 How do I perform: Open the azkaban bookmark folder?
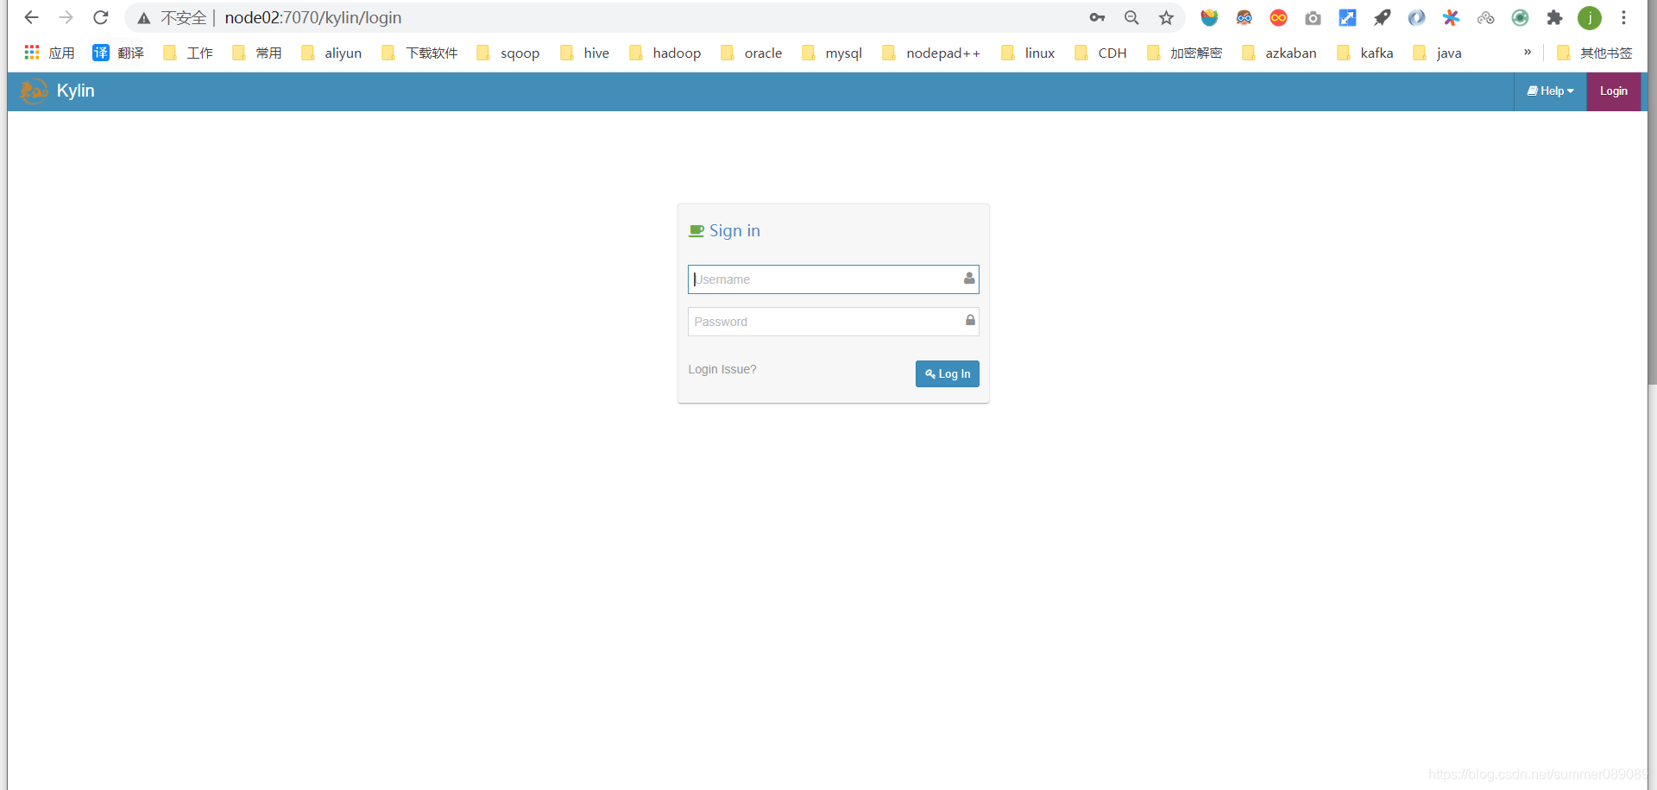[x=1279, y=53]
